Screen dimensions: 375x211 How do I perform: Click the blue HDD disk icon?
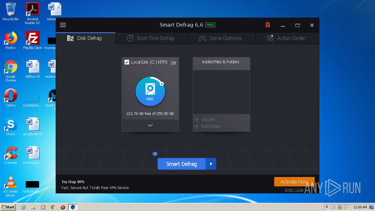click(x=150, y=91)
